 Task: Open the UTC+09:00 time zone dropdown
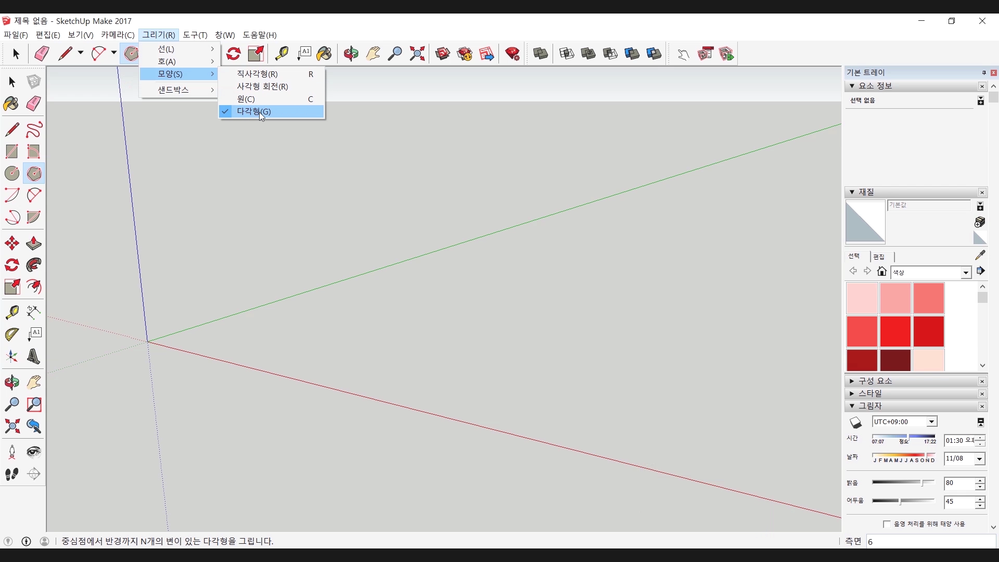pos(931,422)
